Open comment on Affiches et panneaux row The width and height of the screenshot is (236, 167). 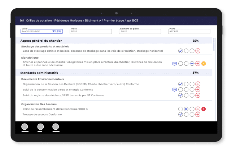175,64
